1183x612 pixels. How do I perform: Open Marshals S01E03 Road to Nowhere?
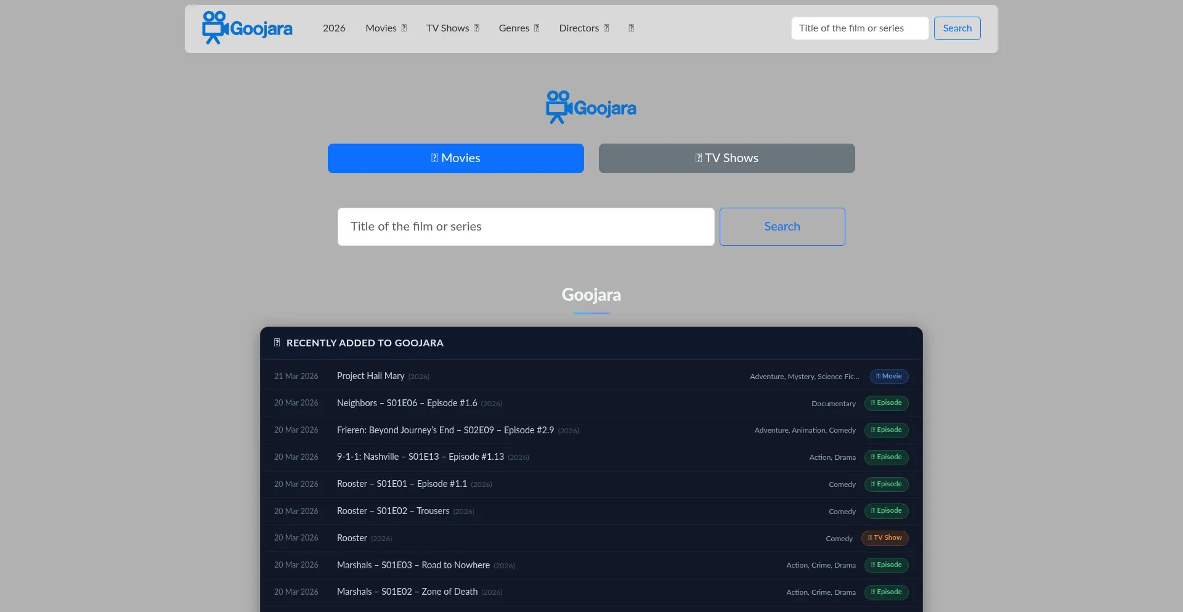(x=413, y=565)
